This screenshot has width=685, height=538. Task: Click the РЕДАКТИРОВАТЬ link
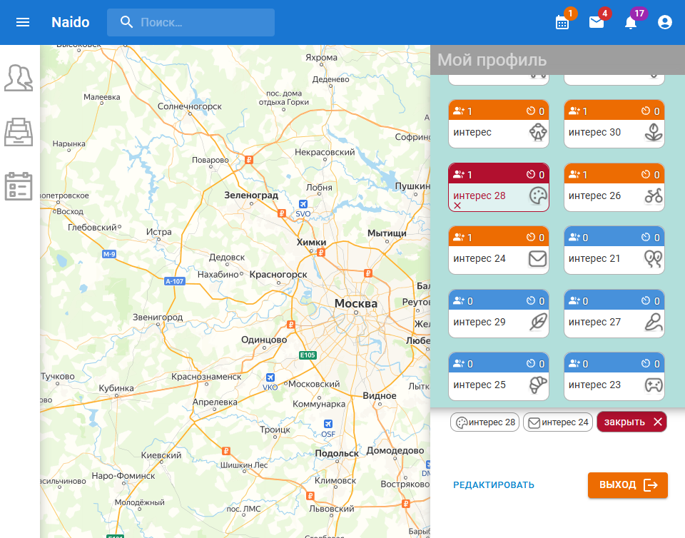[494, 484]
